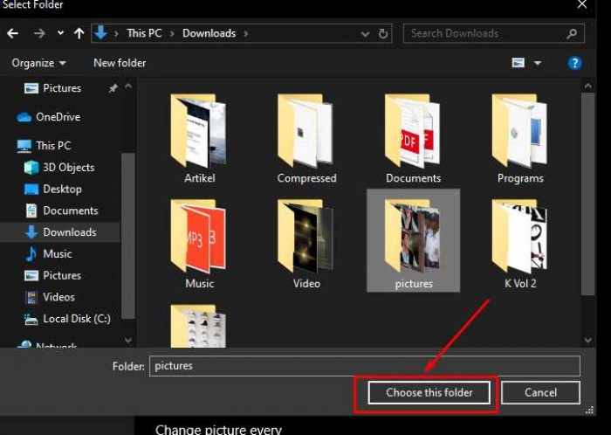This screenshot has width=611, height=435.
Task: Select pinned Pictures in Quick access
Action: point(62,88)
